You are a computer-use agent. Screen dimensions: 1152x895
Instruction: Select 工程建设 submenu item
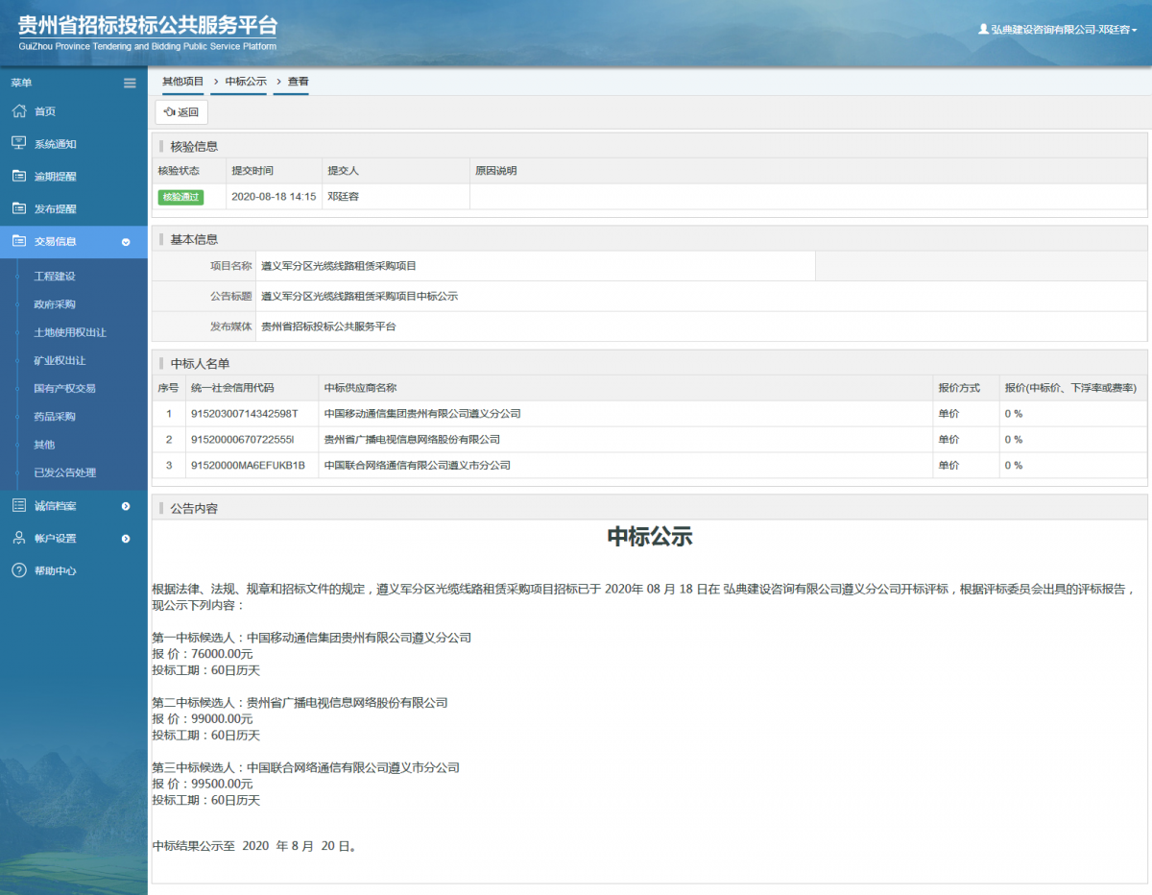(55, 277)
